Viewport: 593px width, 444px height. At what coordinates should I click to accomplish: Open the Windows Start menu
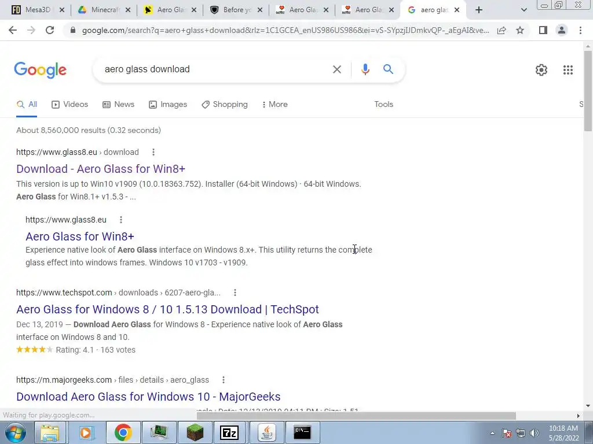(16, 432)
